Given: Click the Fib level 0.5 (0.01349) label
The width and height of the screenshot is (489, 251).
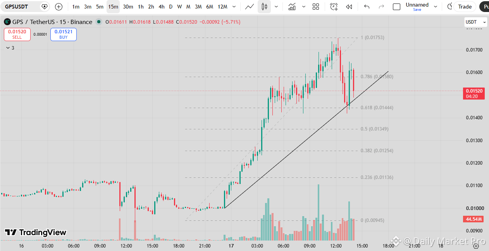Looking at the screenshot, I should pos(374,129).
